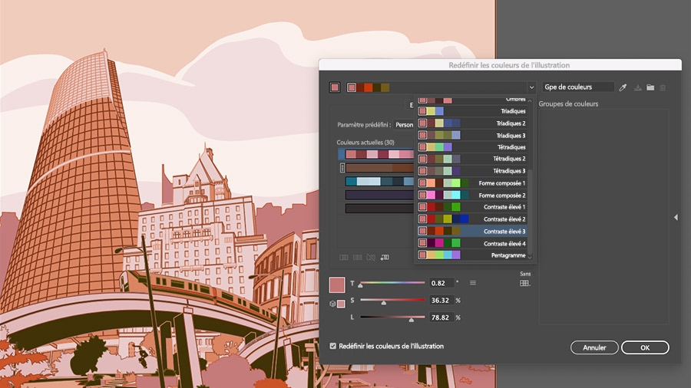
Task: Click the out-of-gamut cube warning icon
Action: tap(332, 304)
